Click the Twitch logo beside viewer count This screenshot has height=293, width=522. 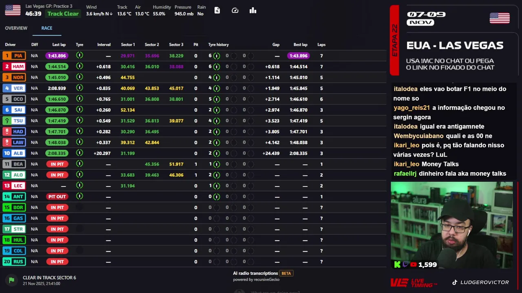coord(405,265)
